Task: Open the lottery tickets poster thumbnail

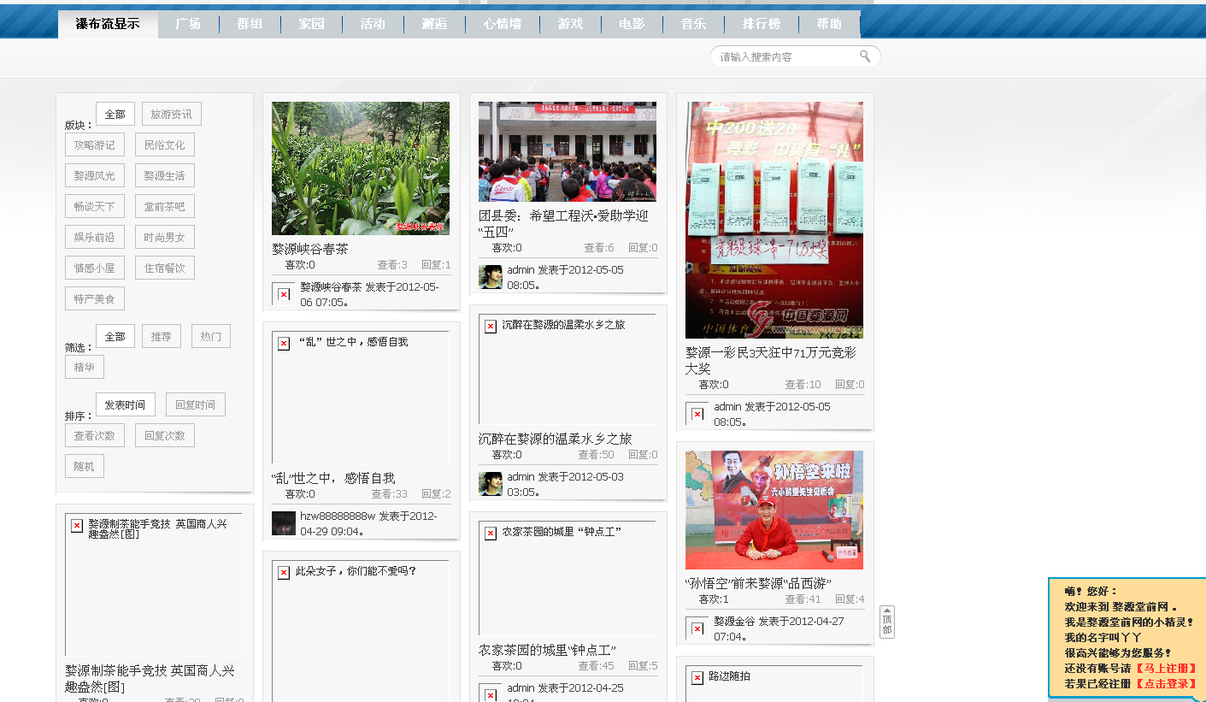Action: pos(774,220)
